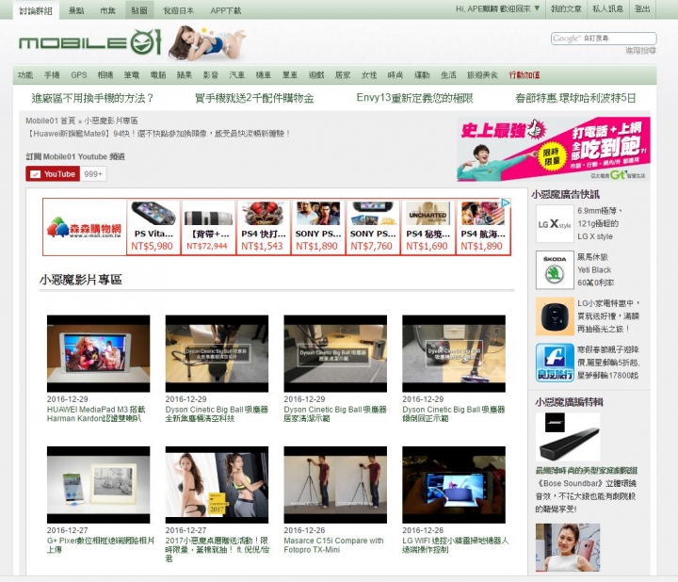This screenshot has width=678, height=582.
Task: Open the 手機 category menu
Action: [x=52, y=75]
